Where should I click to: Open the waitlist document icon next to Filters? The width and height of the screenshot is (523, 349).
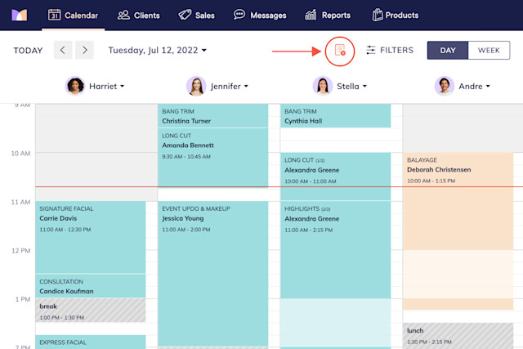[x=340, y=51]
